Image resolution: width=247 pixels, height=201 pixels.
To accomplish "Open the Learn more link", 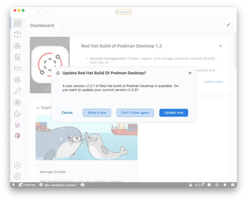I will (x=213, y=82).
